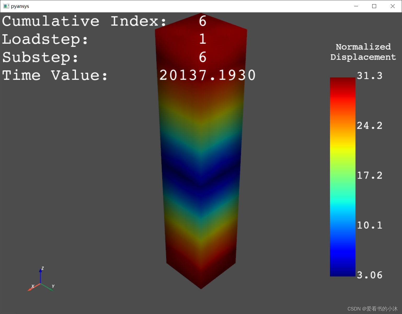
Task: Click the 31.3 scalar bar label
Action: (x=369, y=76)
